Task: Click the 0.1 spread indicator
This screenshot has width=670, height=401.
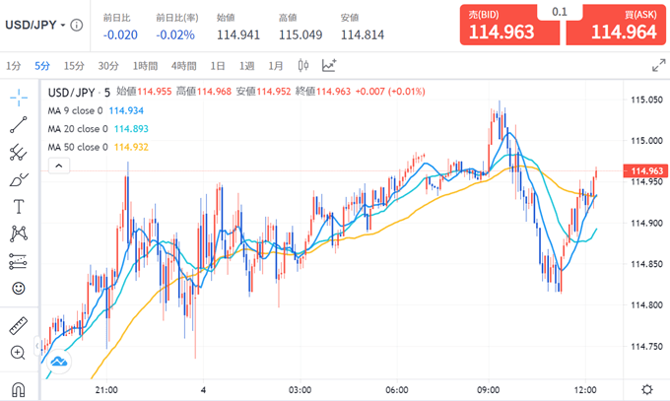Action: click(x=560, y=12)
